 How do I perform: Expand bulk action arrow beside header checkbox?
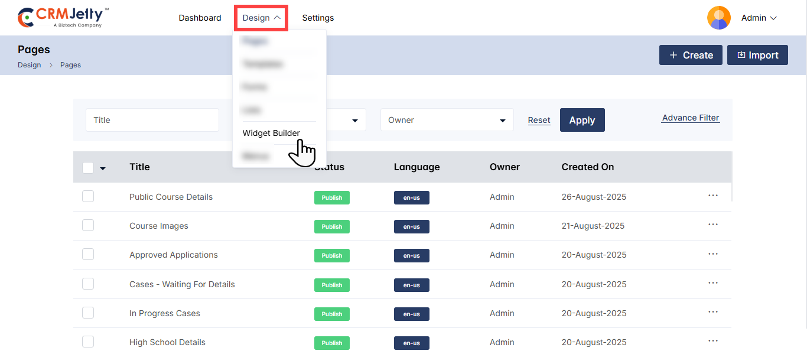click(x=103, y=168)
